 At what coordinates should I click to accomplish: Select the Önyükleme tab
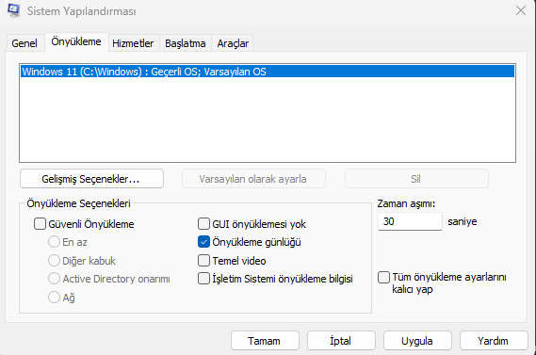pos(76,41)
